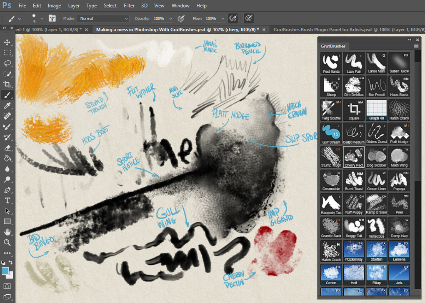
Task: Collapse the GrutBrushes panel with double arrows
Action: pyautogui.click(x=410, y=40)
